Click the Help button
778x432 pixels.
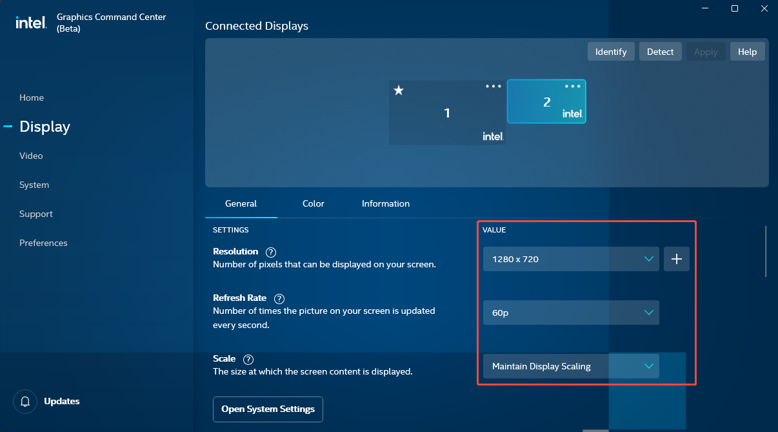pos(747,52)
